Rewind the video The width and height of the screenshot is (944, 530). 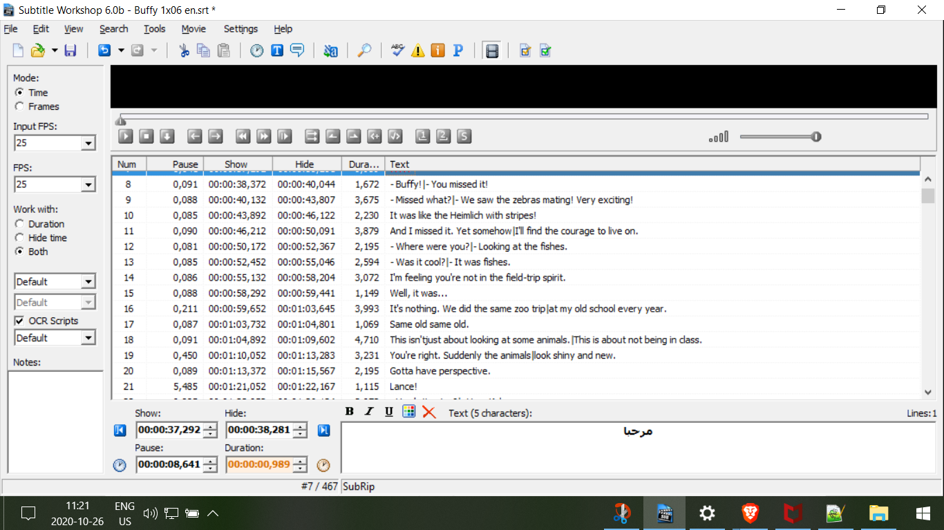tap(243, 136)
